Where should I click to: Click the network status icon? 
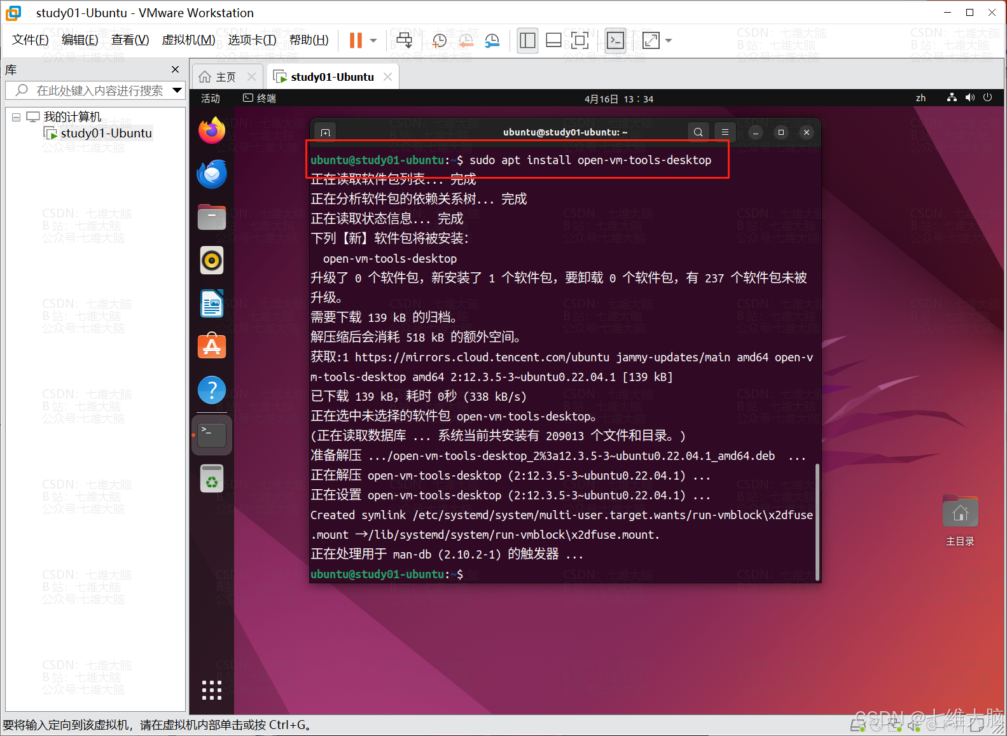(952, 97)
